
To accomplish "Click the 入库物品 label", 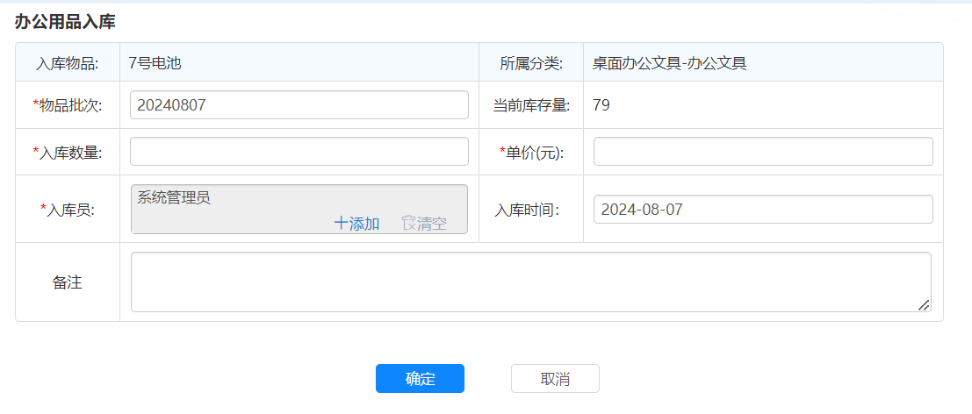I will [x=68, y=63].
